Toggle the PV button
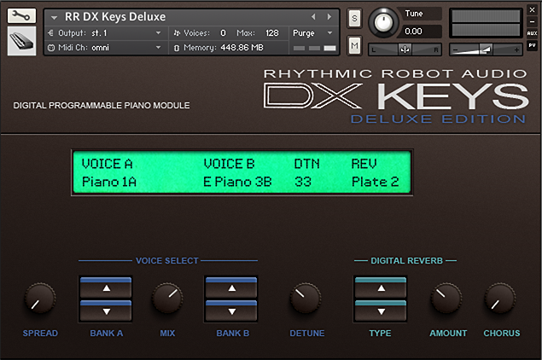The image size is (542, 360). click(532, 45)
